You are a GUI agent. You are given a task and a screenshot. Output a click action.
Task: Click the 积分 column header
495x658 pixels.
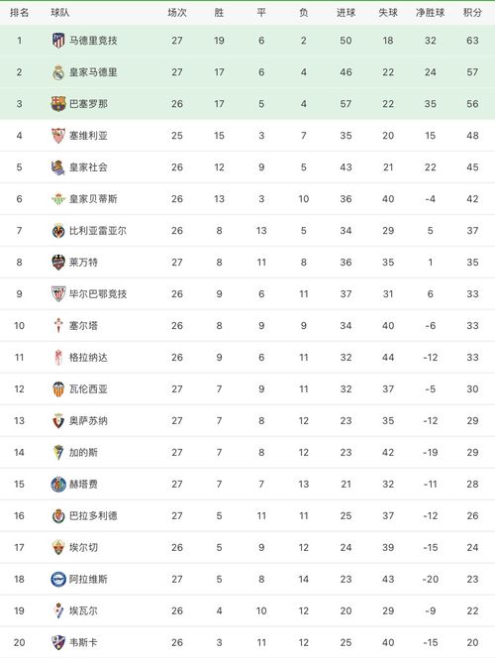tap(472, 13)
